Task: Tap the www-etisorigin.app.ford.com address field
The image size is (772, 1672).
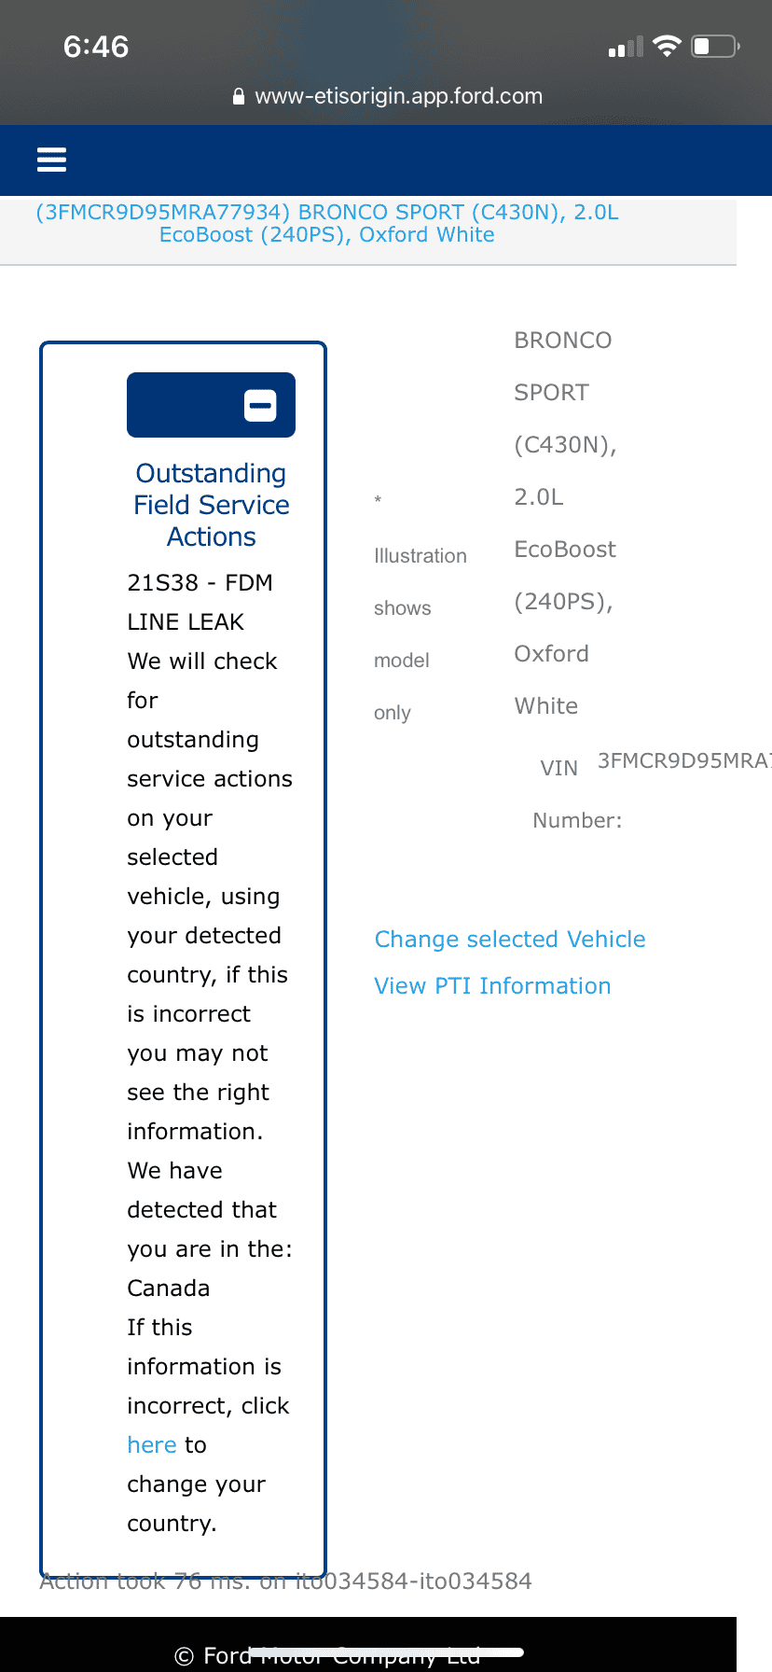Action: (398, 96)
